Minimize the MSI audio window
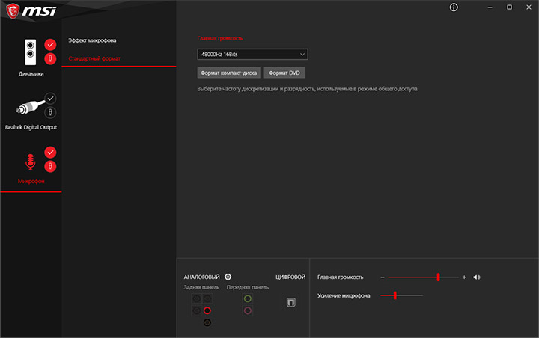The image size is (539, 338). click(x=490, y=7)
